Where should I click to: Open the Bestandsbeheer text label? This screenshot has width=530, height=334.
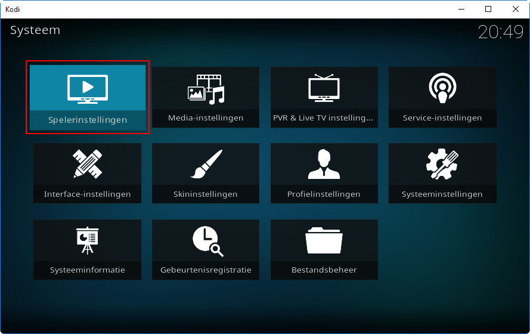click(x=324, y=270)
